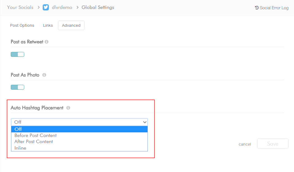Choose After Post Content option
294x172 pixels.
point(34,142)
